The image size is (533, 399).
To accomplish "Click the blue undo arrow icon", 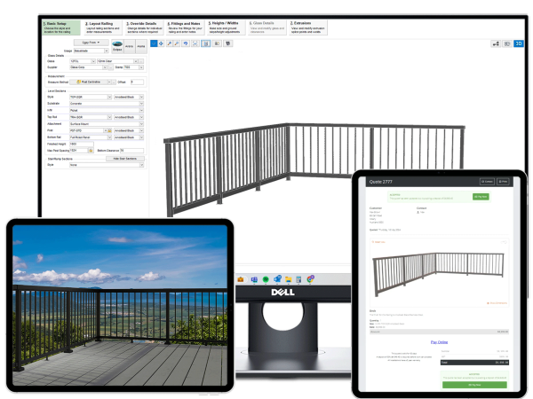I will pos(186,43).
